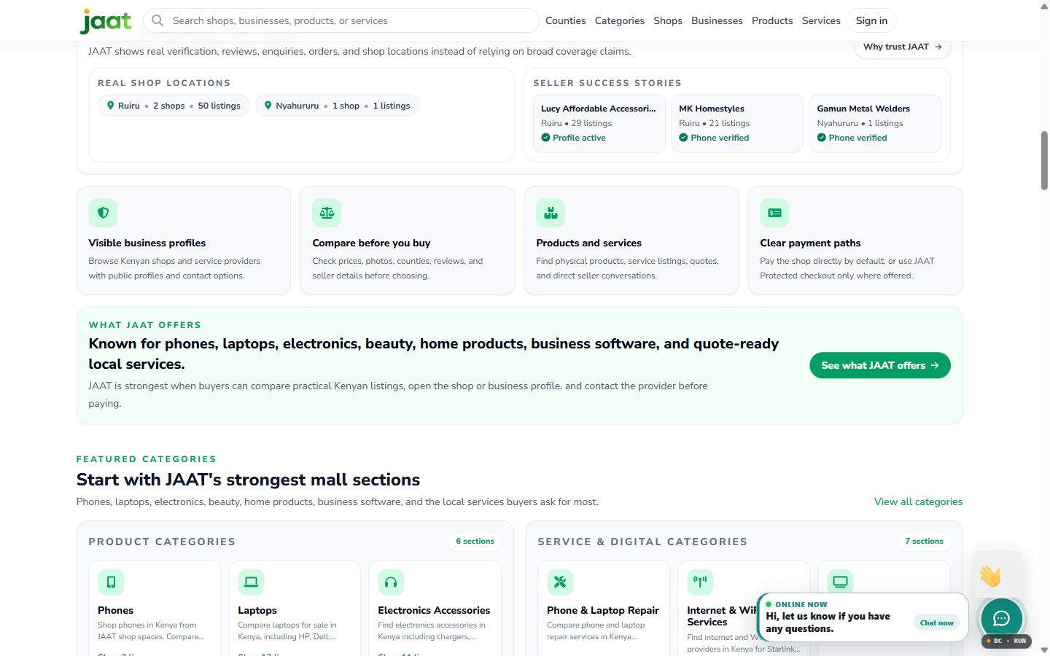1050x656 pixels.
Task: Open the Businesses nav link
Action: tap(717, 20)
